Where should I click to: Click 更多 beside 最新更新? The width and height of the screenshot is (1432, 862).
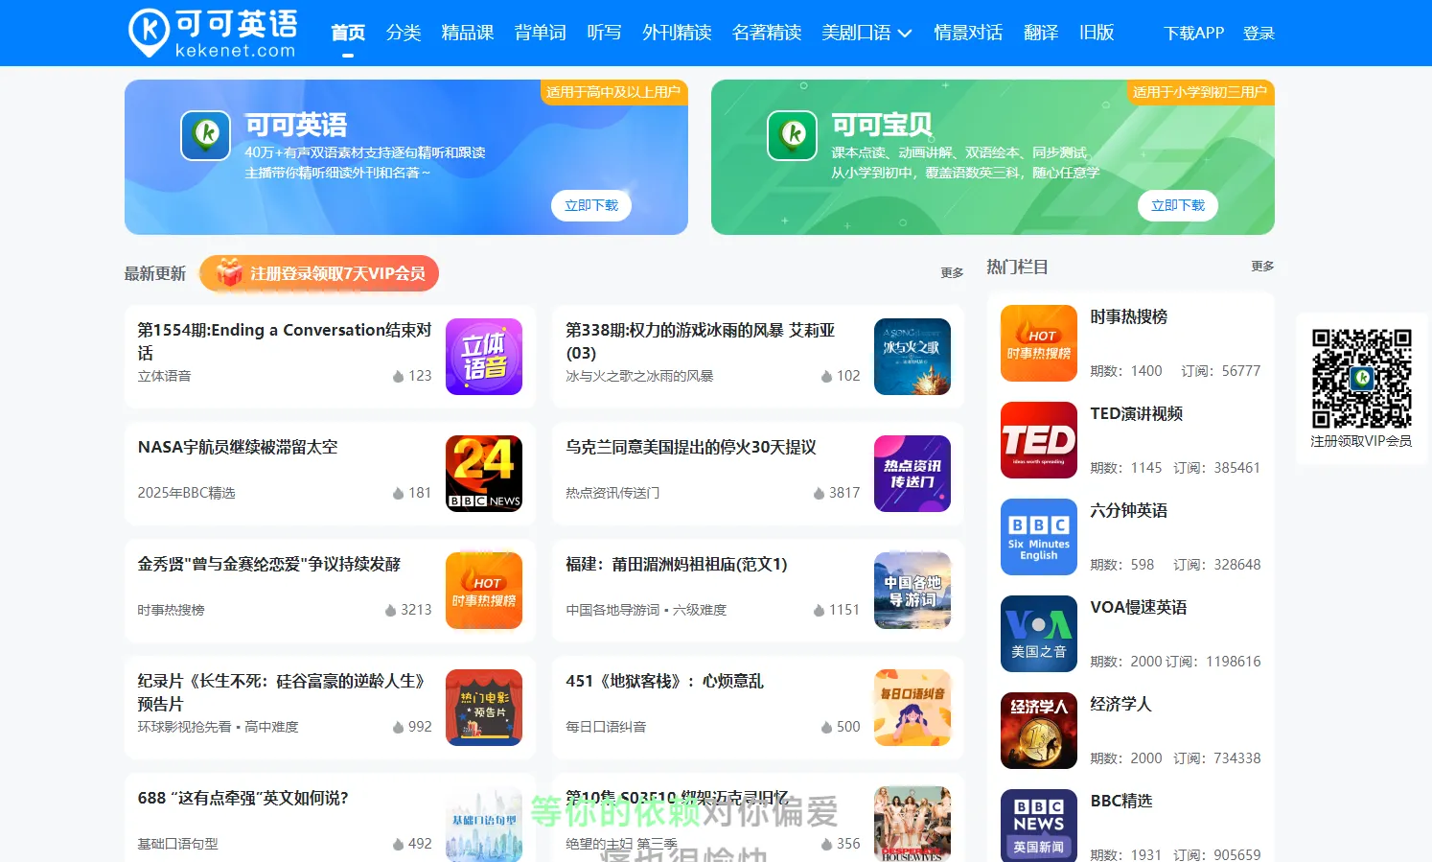tap(952, 273)
